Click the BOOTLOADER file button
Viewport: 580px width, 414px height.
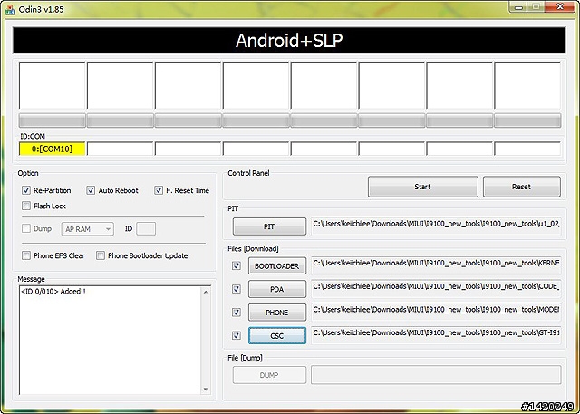(x=277, y=266)
